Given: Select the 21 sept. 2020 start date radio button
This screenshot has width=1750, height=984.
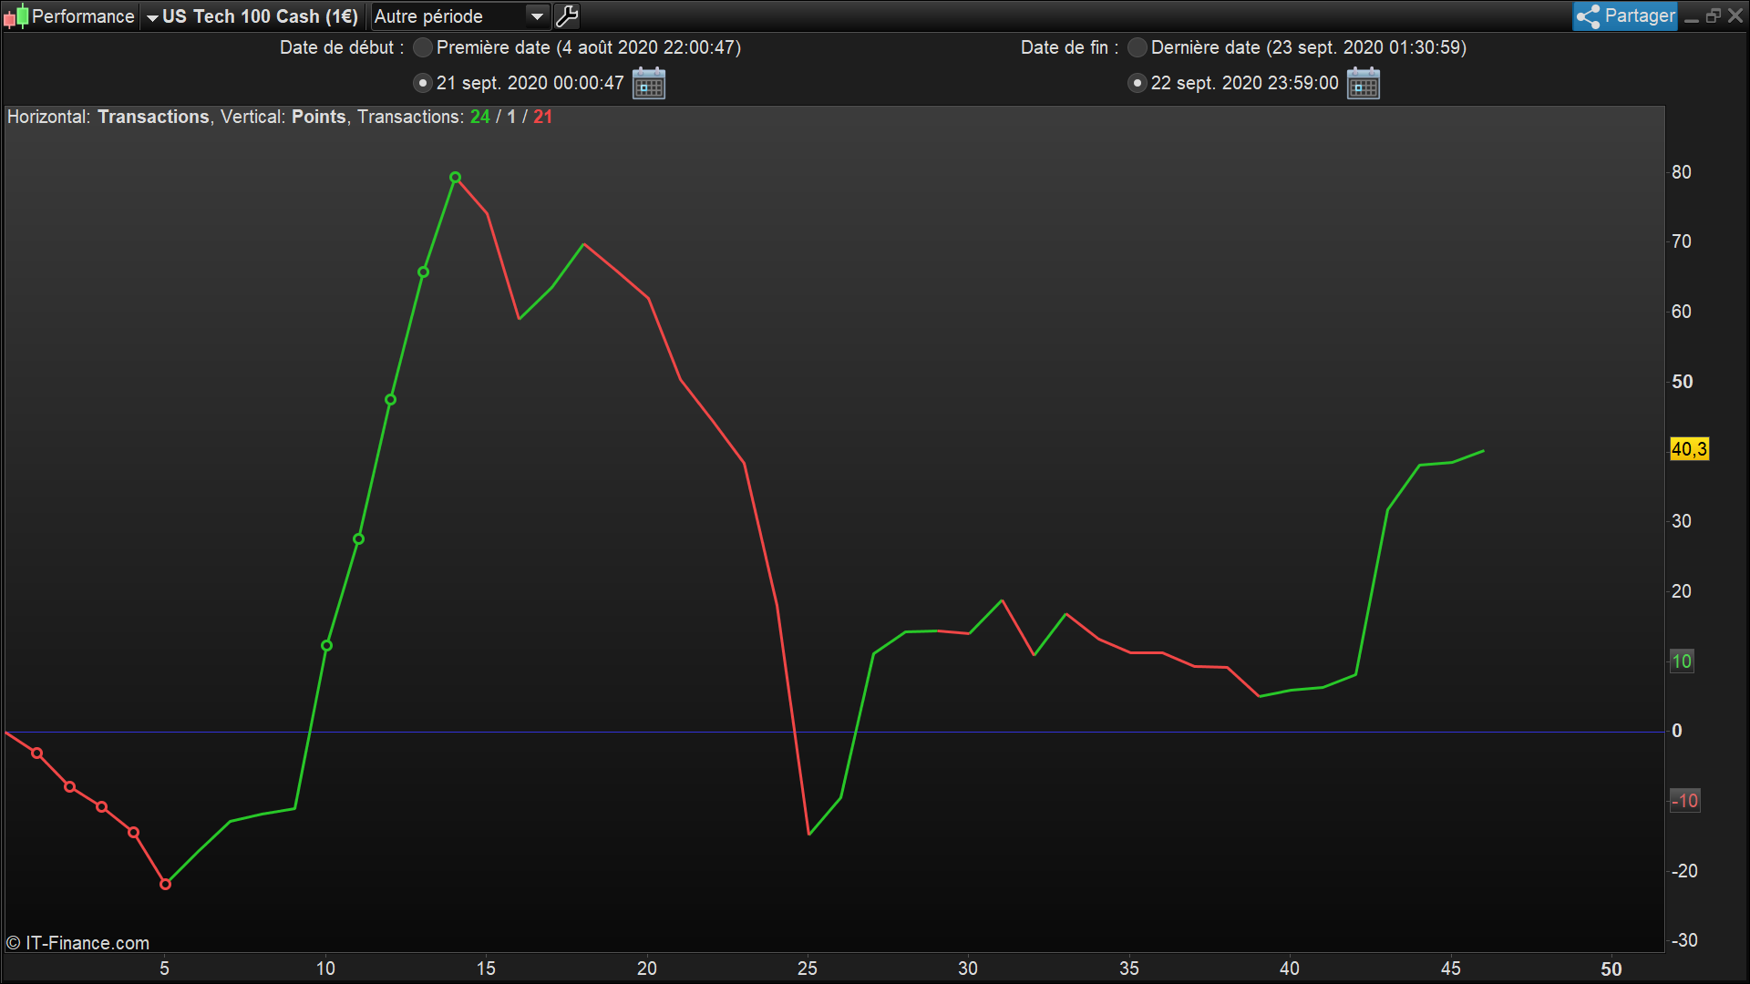Looking at the screenshot, I should tap(423, 83).
